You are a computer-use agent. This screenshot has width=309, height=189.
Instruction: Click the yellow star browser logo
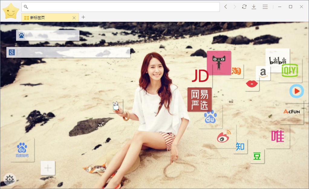pos(11,11)
